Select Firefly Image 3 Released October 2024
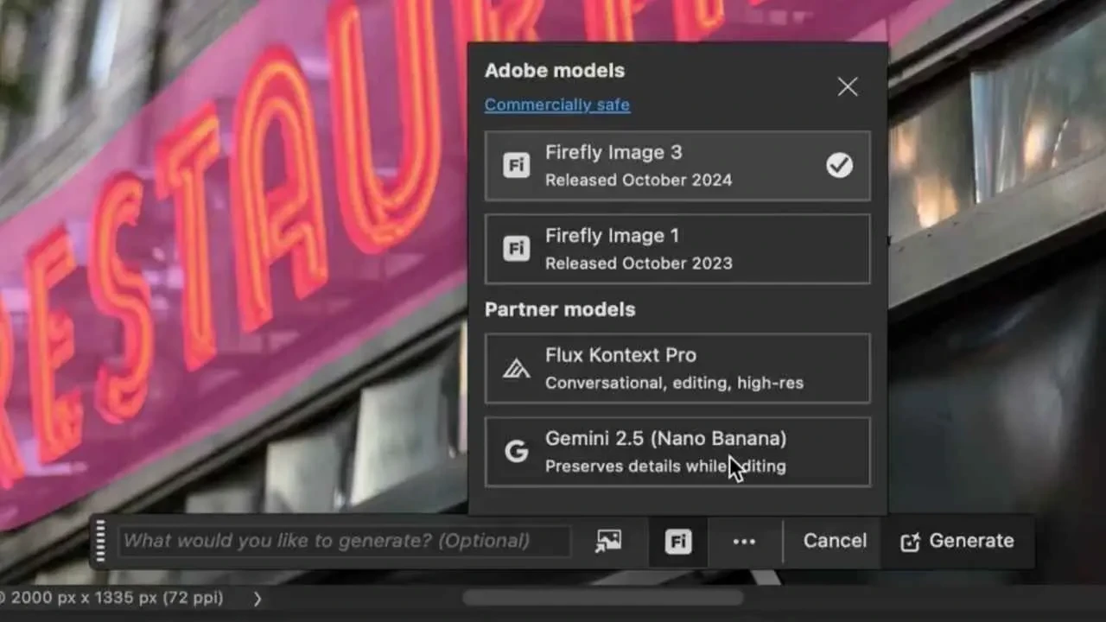This screenshot has width=1106, height=622. point(677,166)
